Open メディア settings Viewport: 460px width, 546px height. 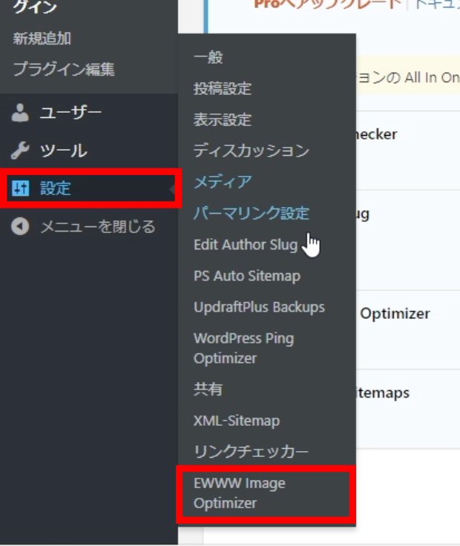[x=223, y=182]
